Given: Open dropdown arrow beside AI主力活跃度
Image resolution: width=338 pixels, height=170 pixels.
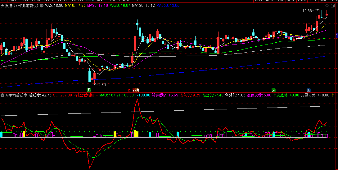Looking at the screenshot, I should tap(2, 95).
